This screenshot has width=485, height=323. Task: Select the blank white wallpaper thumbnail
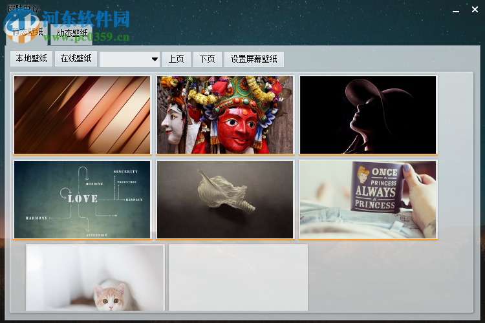pos(238,278)
